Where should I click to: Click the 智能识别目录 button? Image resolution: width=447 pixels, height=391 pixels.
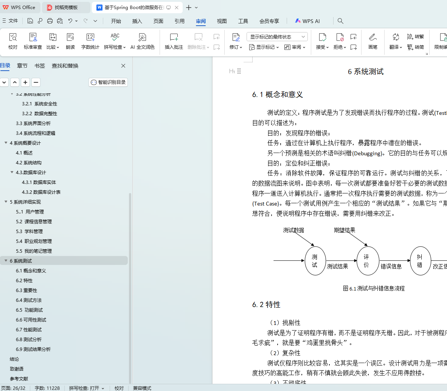108,82
